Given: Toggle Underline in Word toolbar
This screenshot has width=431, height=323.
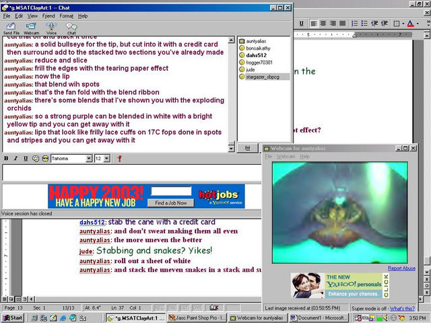Looking at the screenshot, I should point(301,24).
